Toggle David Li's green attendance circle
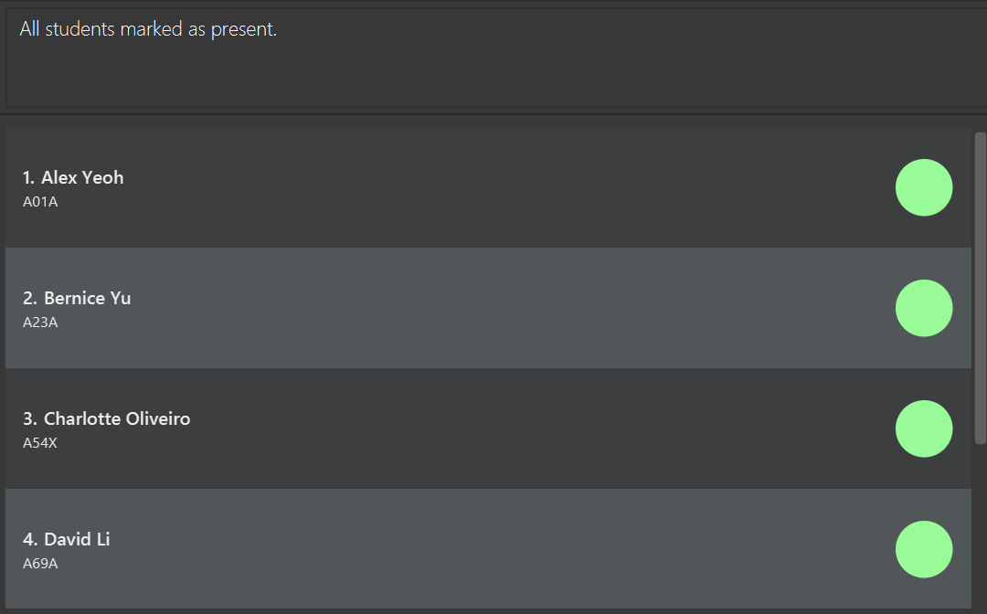Screen dimensions: 987x614 click(x=923, y=549)
